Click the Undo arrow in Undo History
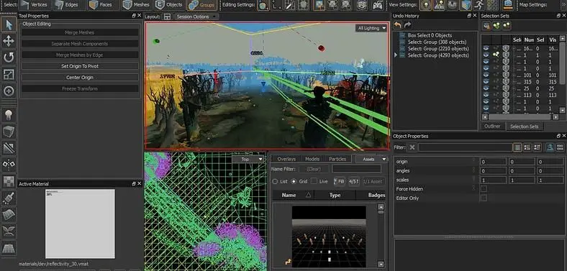 [398, 25]
